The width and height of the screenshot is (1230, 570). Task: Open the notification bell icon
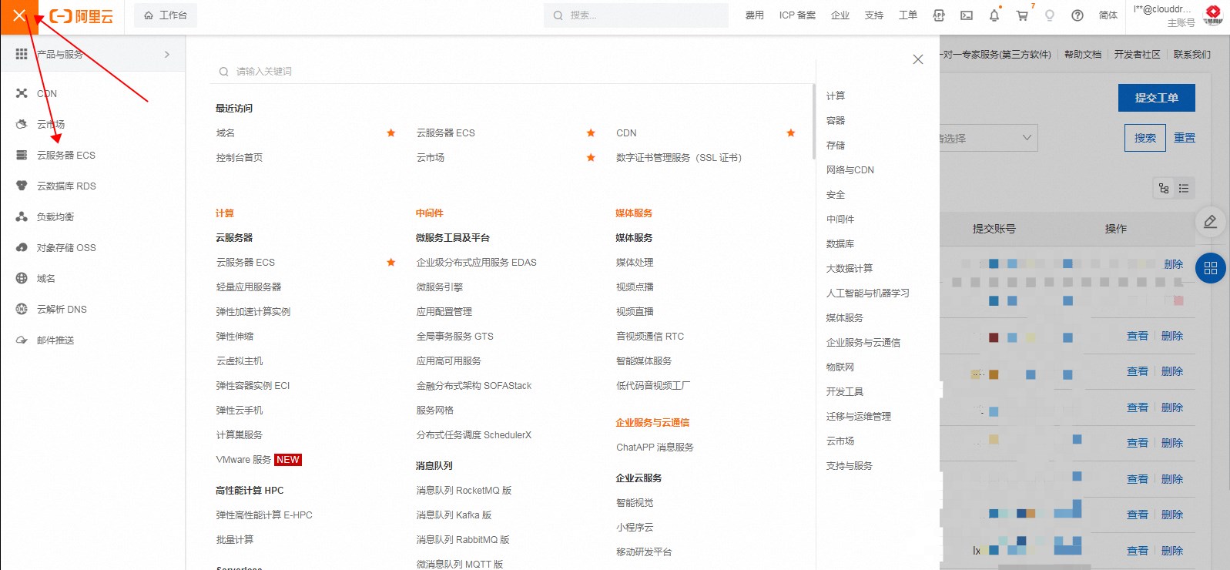coord(994,15)
